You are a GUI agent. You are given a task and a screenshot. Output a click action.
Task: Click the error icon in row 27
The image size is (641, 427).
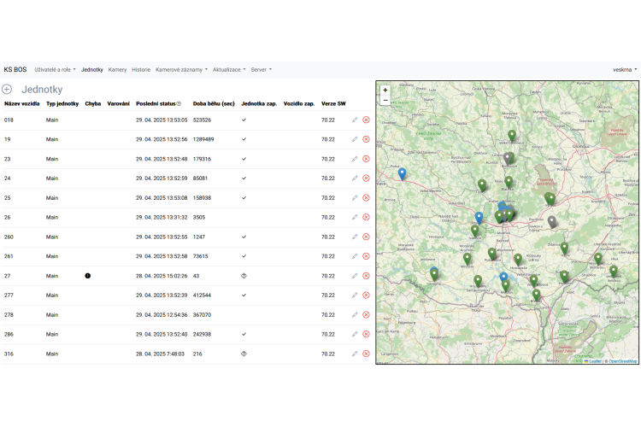click(87, 276)
